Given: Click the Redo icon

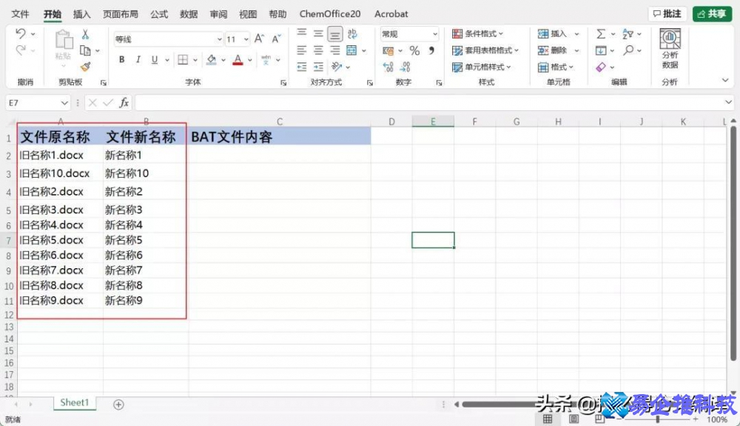Looking at the screenshot, I should (20, 50).
